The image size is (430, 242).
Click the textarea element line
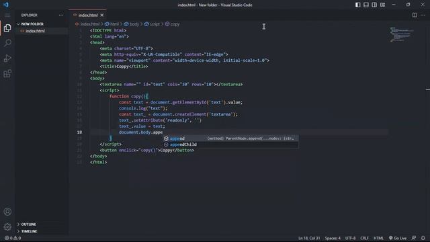pyautogui.click(x=171, y=85)
